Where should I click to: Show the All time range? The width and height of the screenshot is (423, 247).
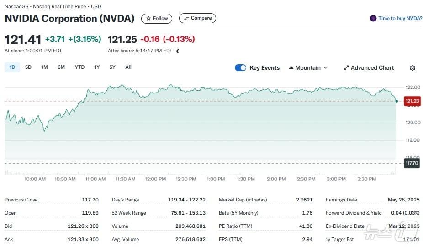pos(128,67)
